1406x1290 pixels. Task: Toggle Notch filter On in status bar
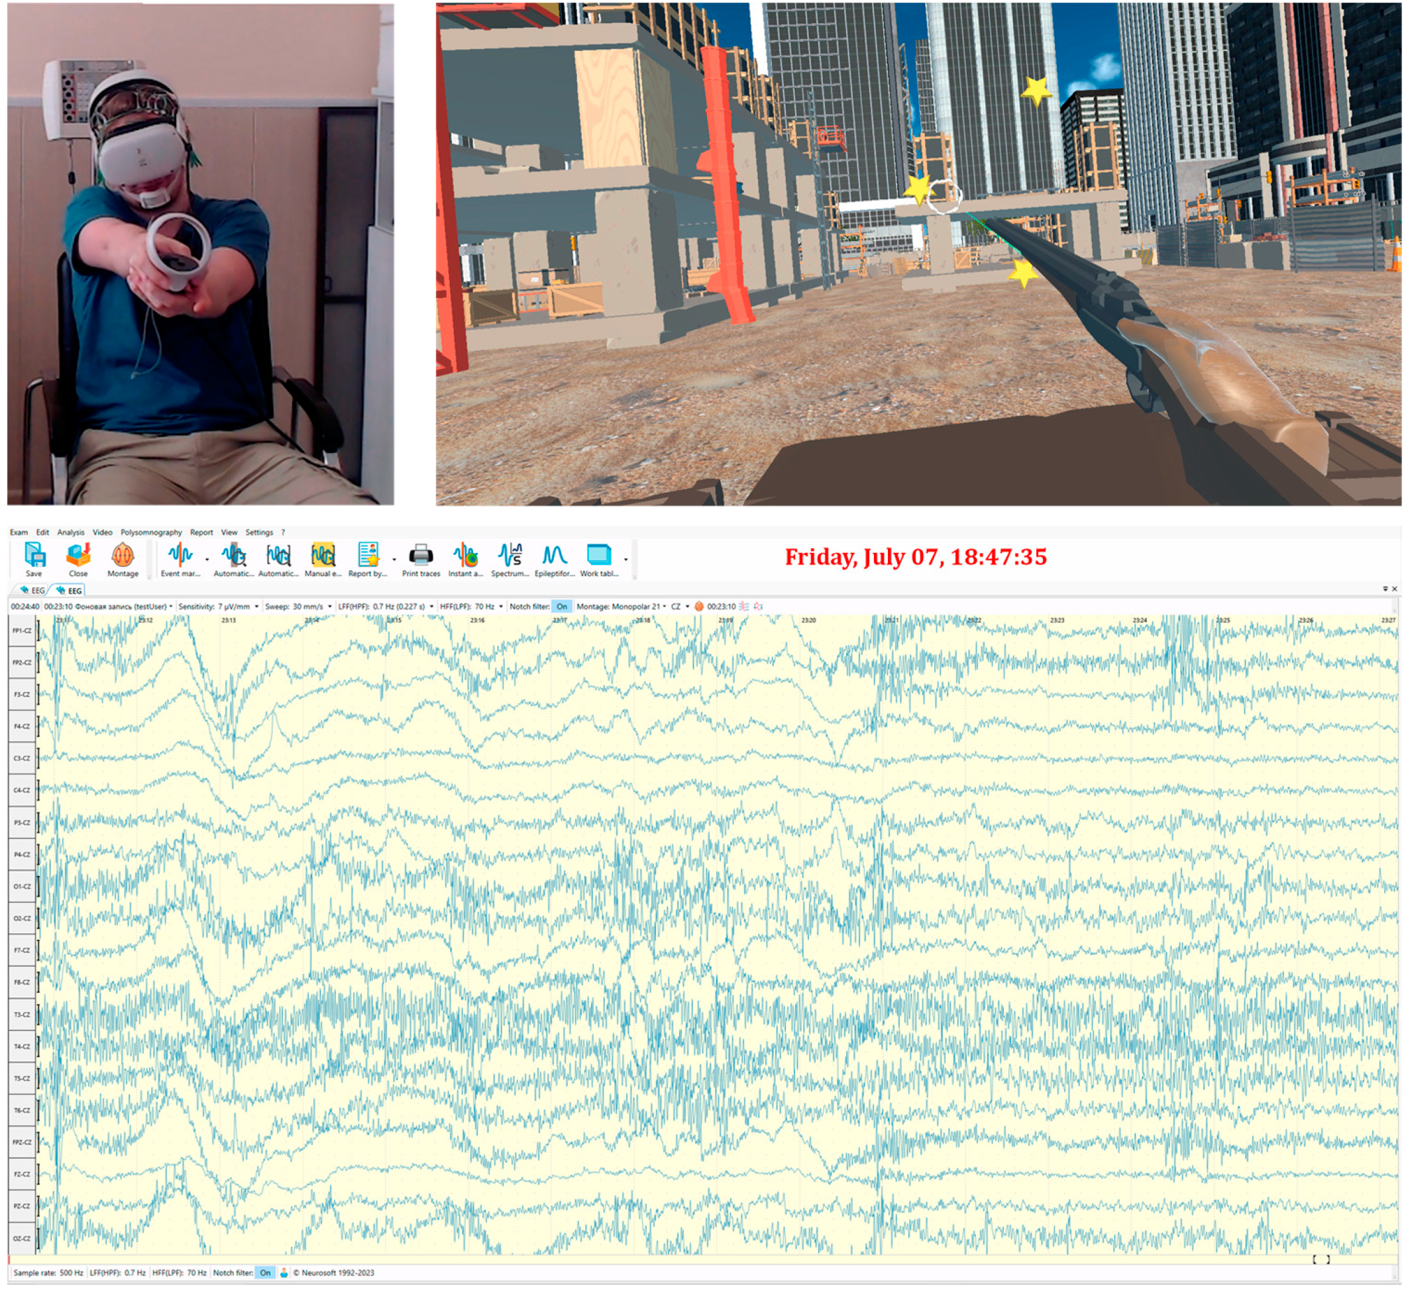265,1273
